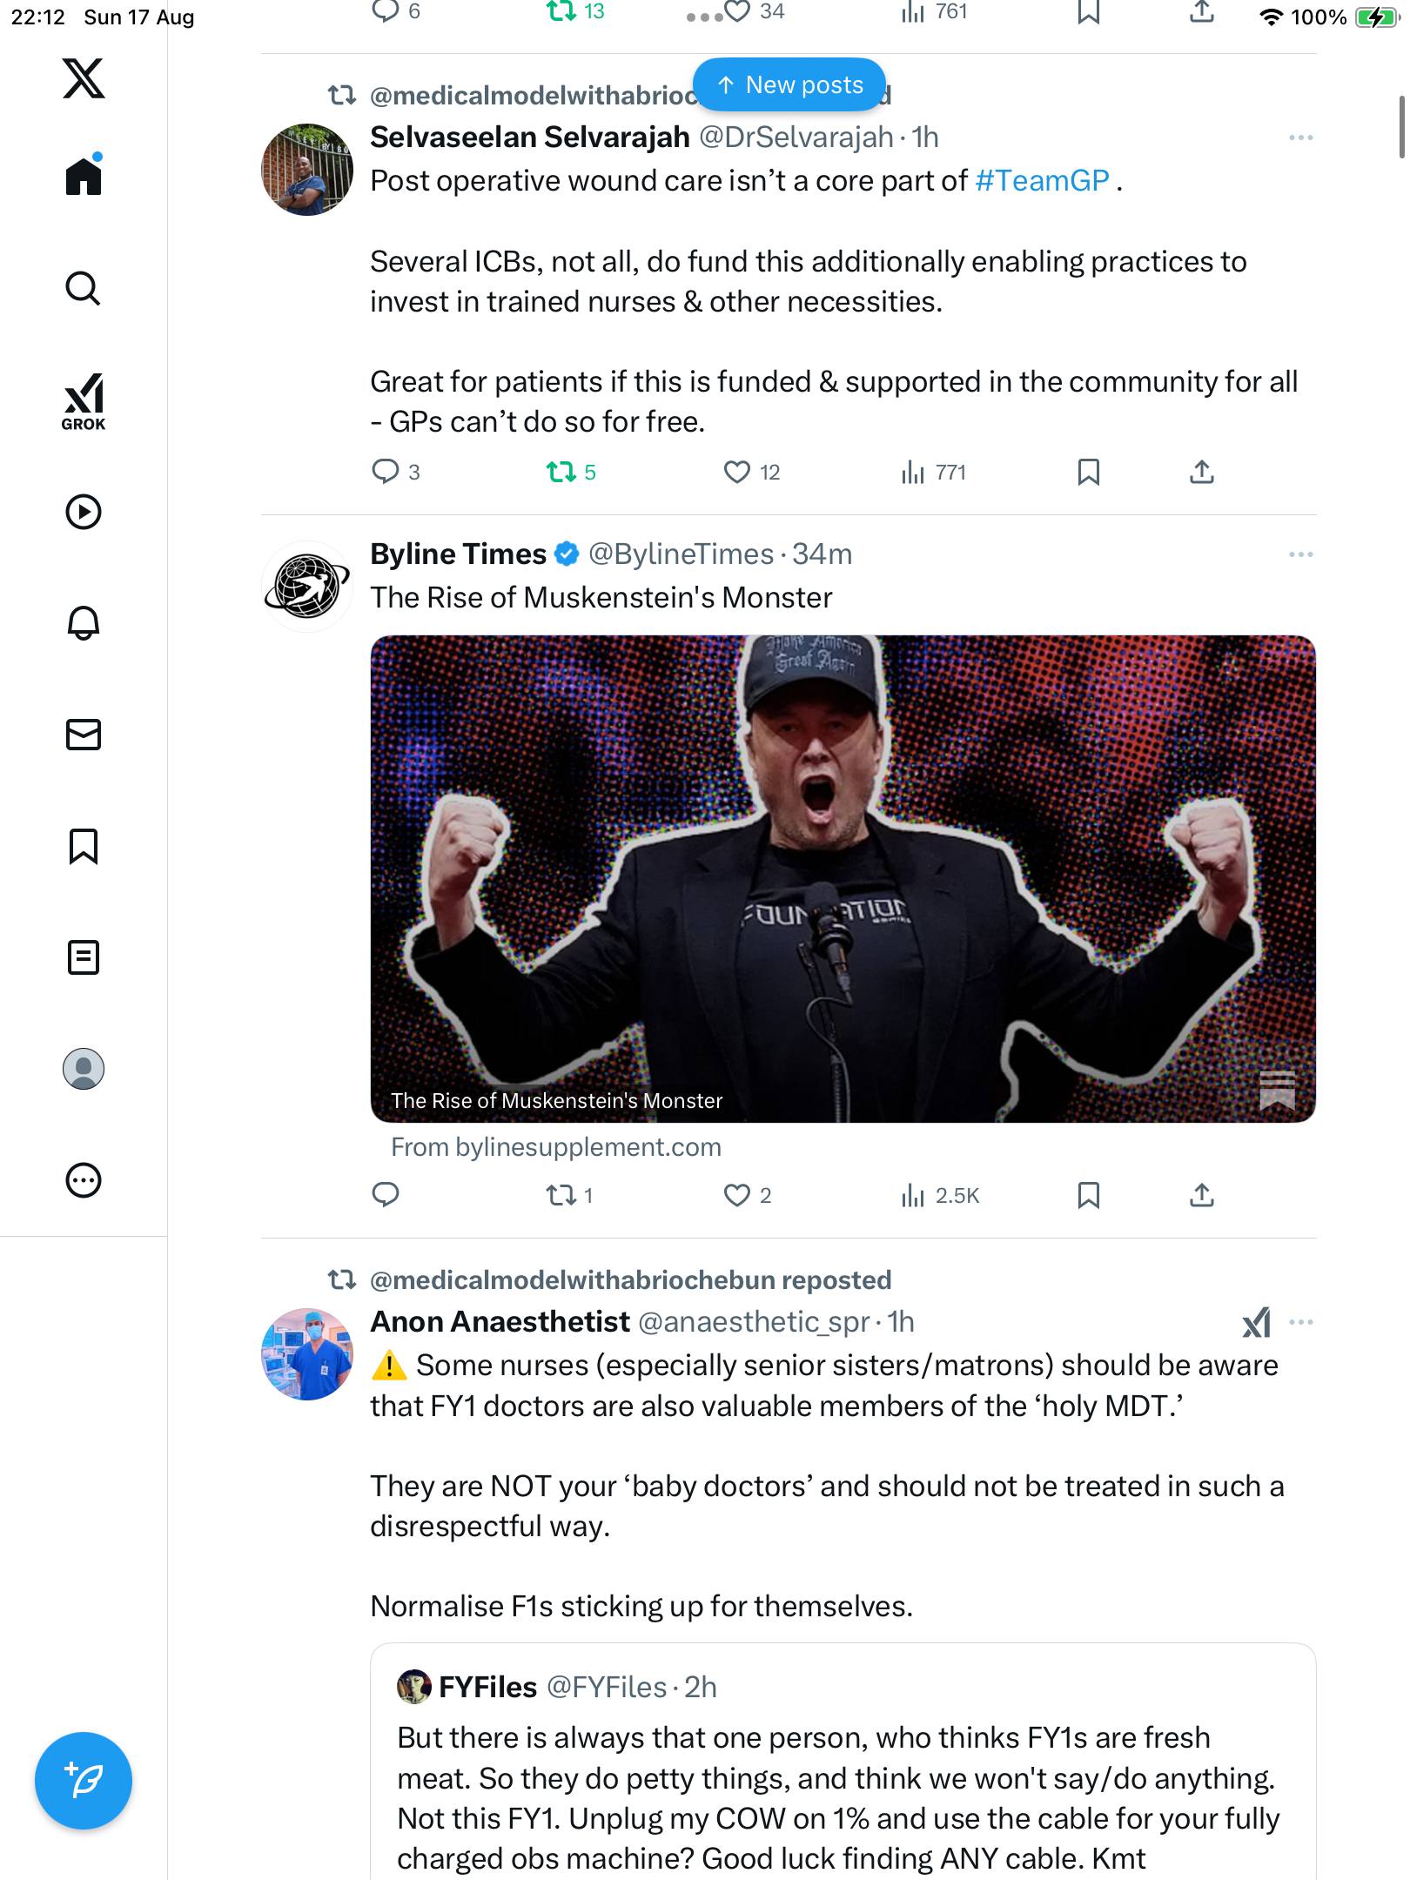
Task: Undo repost on Selvaseelan Selvarajah post
Action: pyautogui.click(x=561, y=472)
